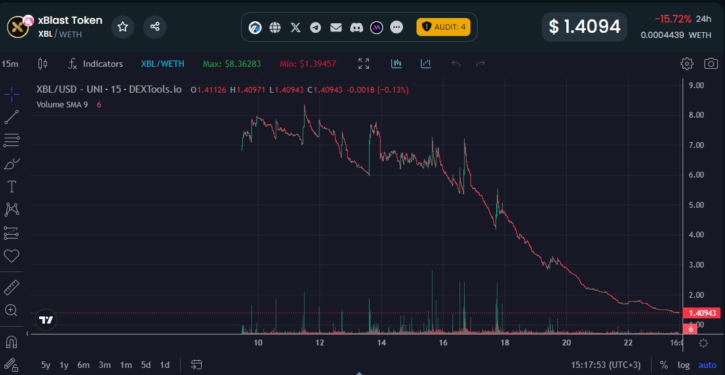Select the 1m time range
This screenshot has width=725, height=375.
click(126, 365)
